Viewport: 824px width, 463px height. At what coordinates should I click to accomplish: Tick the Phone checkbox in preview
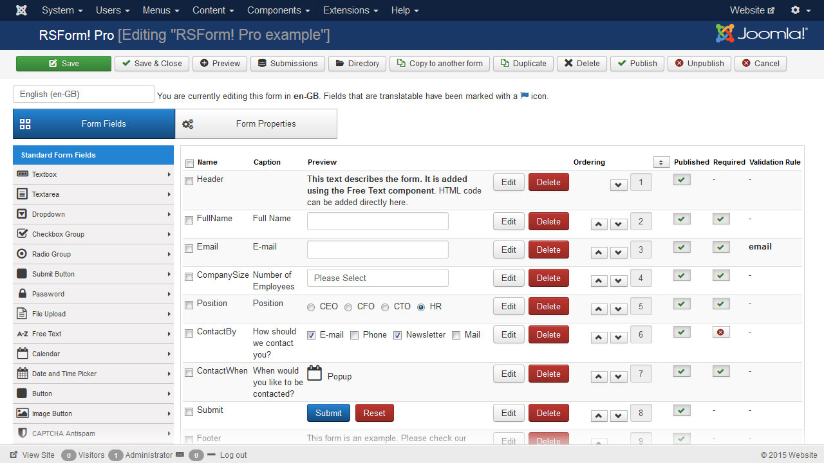point(354,335)
